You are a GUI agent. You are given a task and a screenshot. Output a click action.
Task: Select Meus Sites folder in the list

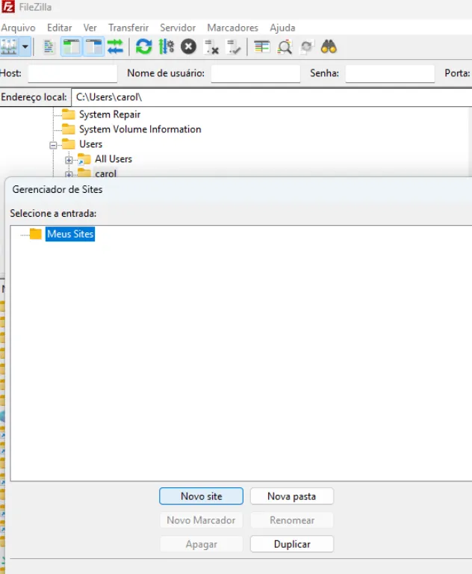[69, 234]
